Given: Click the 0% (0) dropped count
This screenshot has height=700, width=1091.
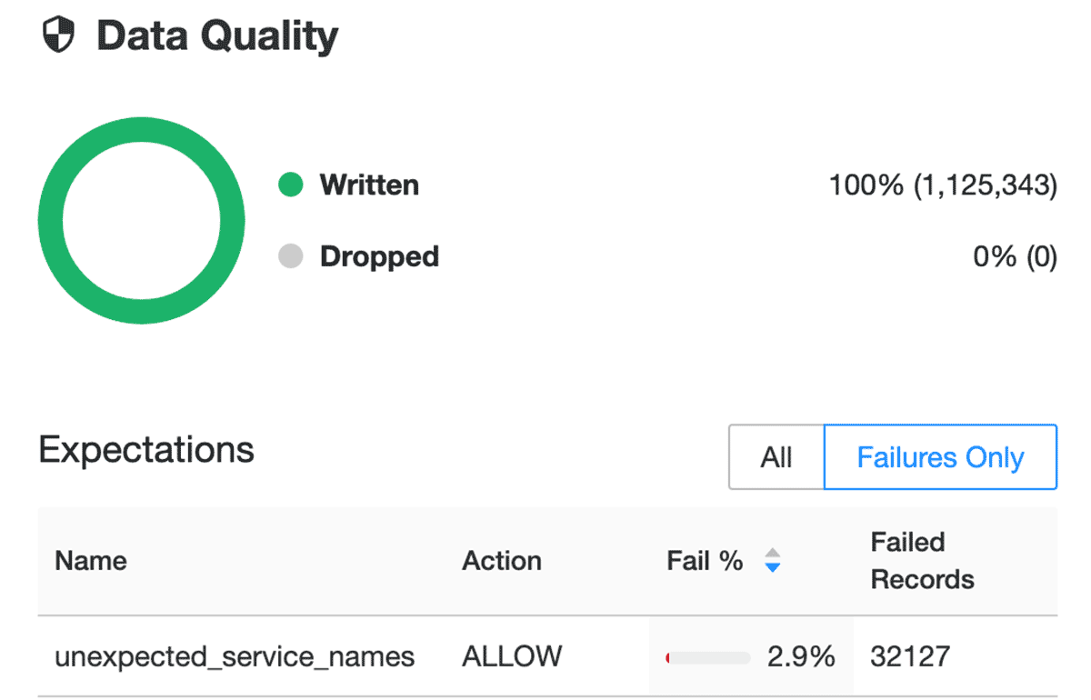Looking at the screenshot, I should pyautogui.click(x=1015, y=257).
